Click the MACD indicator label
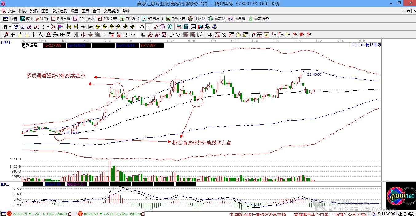 tap(5, 184)
